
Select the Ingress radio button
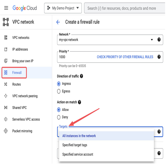click(59, 84)
